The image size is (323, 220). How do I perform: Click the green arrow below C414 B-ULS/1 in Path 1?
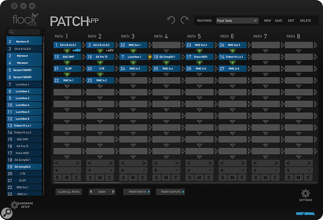[x=67, y=51]
